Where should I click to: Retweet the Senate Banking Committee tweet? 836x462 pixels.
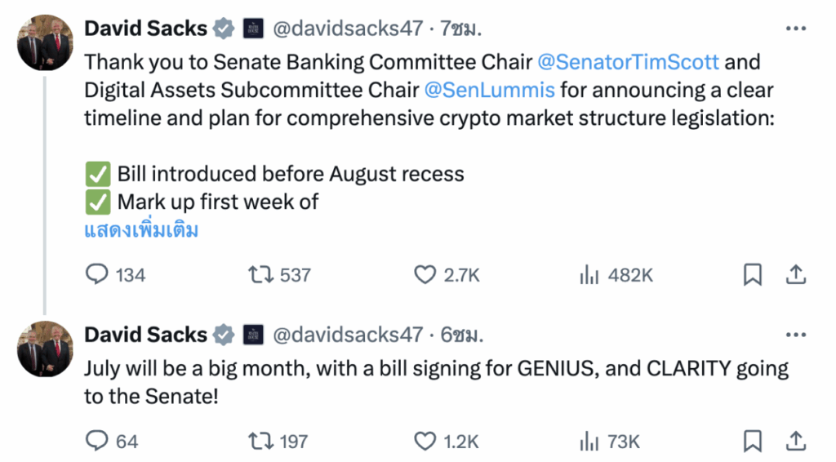pyautogui.click(x=260, y=275)
